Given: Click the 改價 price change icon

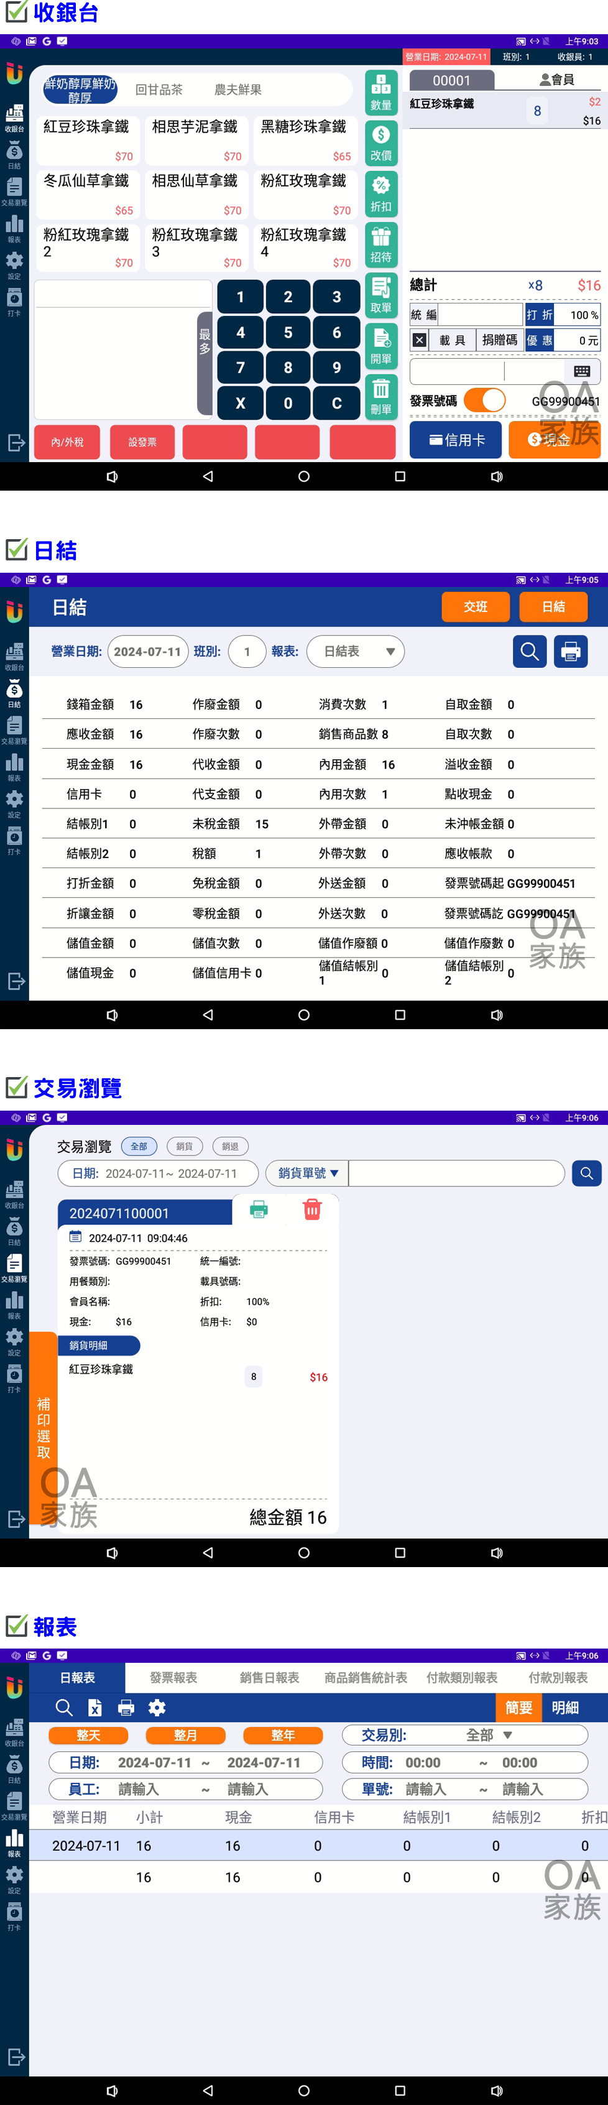Looking at the screenshot, I should click(381, 142).
